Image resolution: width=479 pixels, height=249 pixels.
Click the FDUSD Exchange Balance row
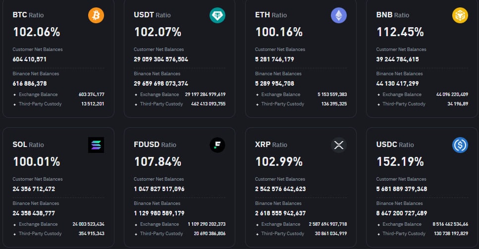(180, 224)
